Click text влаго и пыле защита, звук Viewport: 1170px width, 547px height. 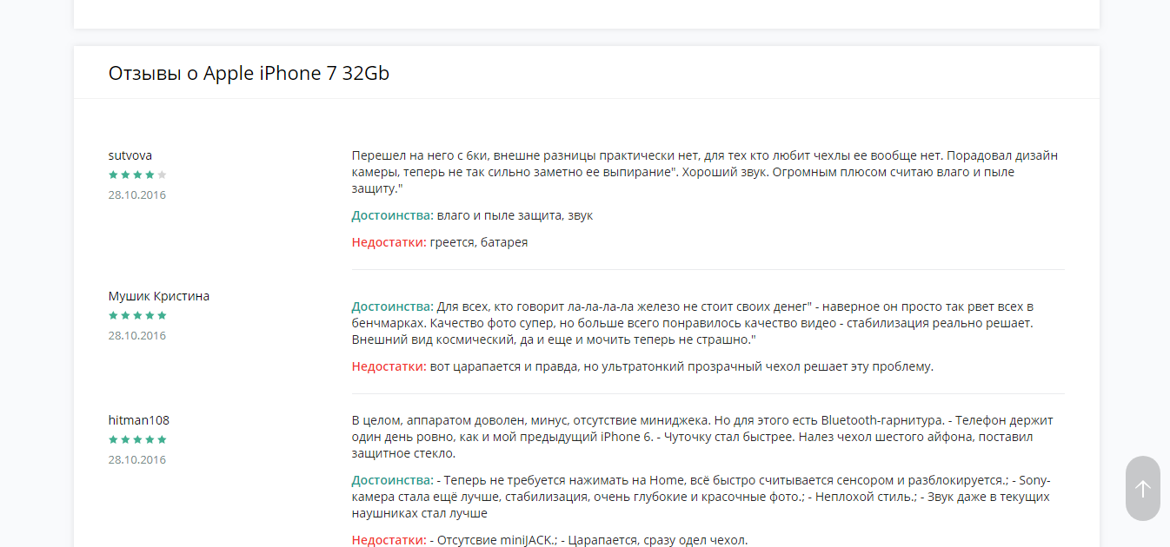click(515, 215)
